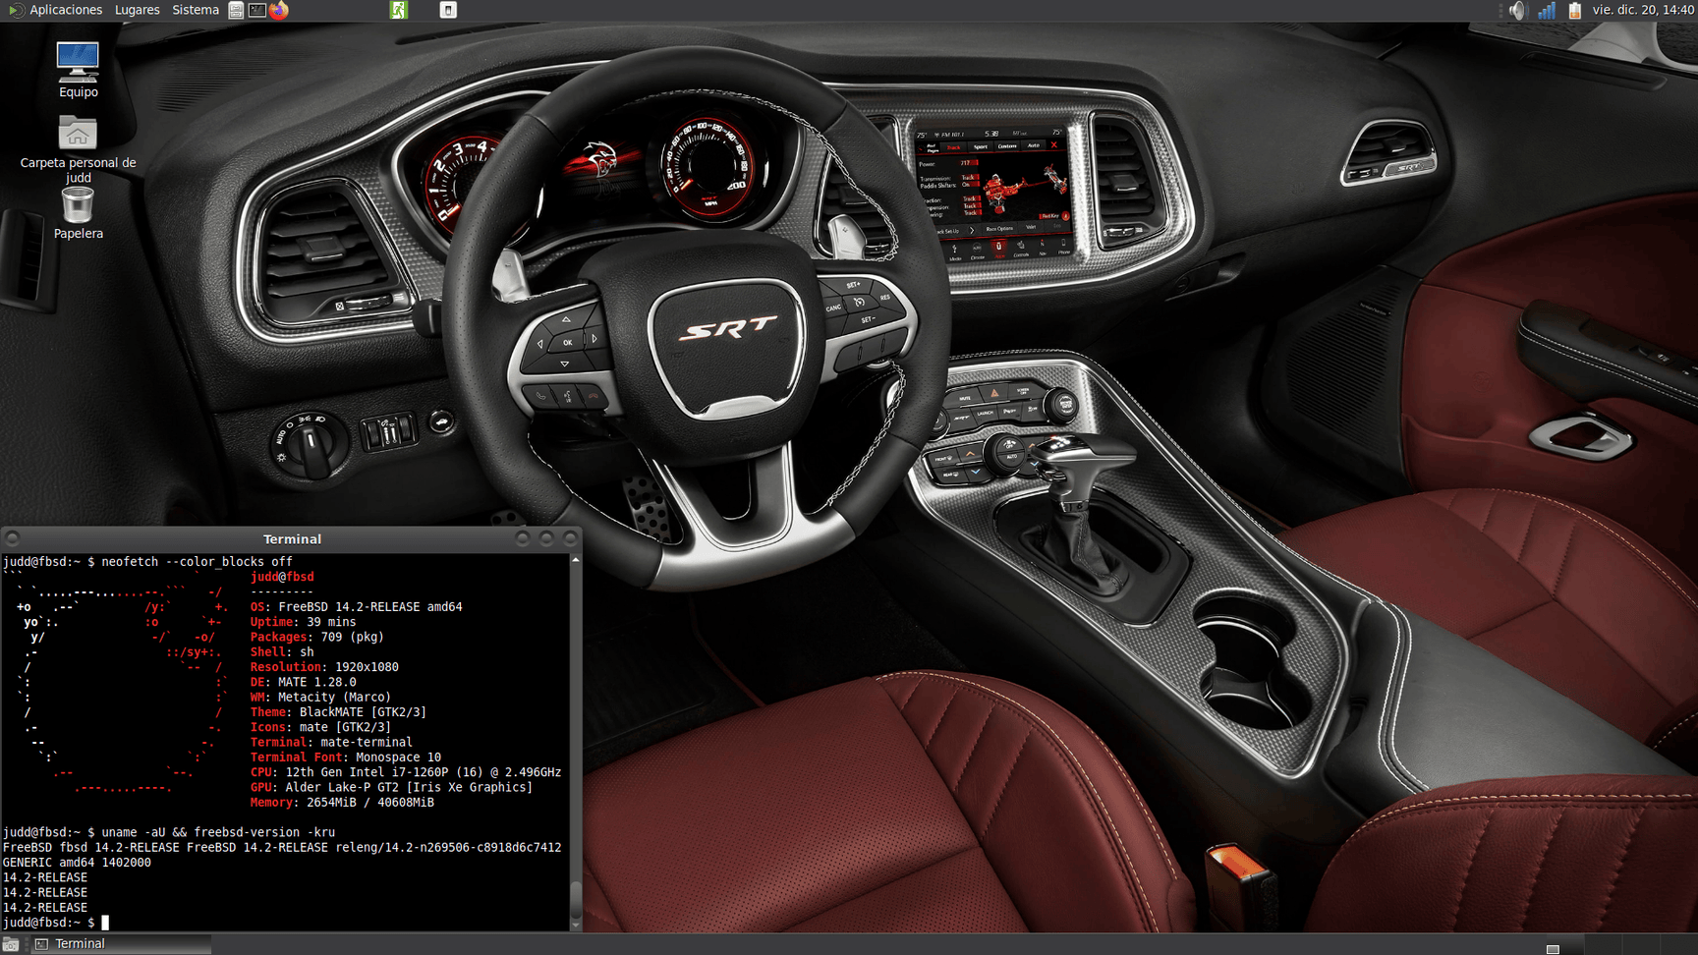The width and height of the screenshot is (1698, 955).
Task: Click the 'judd@fbsd' neofetch header
Action: [282, 577]
